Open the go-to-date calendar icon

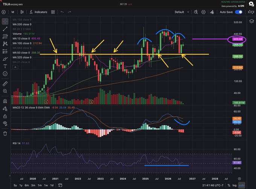[60, 185]
